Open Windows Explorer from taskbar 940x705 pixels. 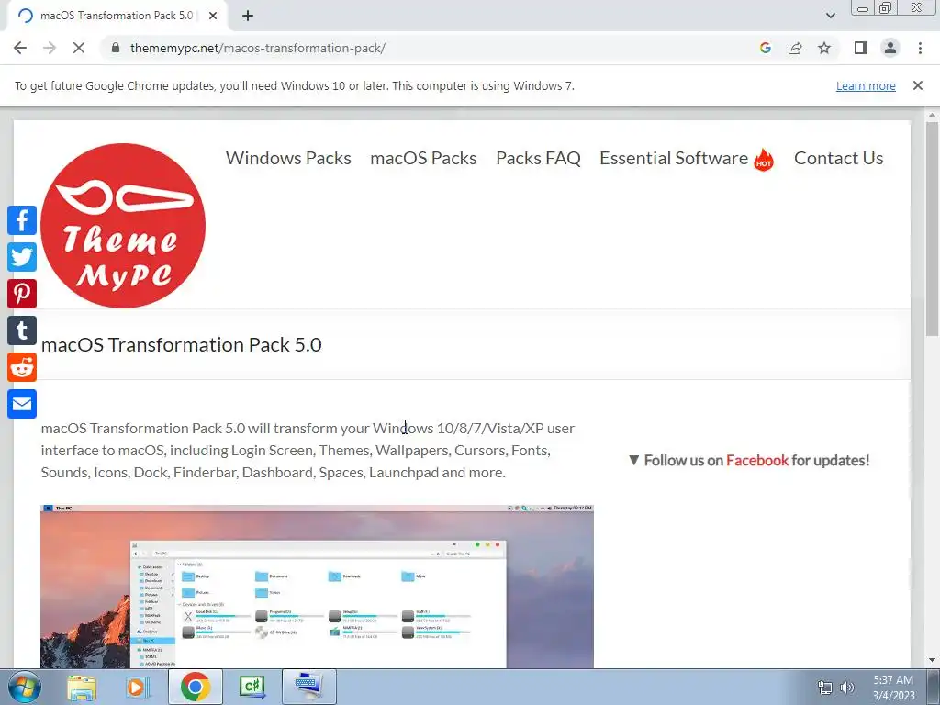pos(82,687)
